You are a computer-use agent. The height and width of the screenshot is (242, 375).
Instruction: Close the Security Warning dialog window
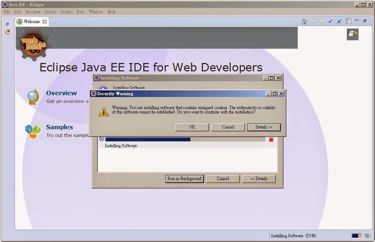281,94
